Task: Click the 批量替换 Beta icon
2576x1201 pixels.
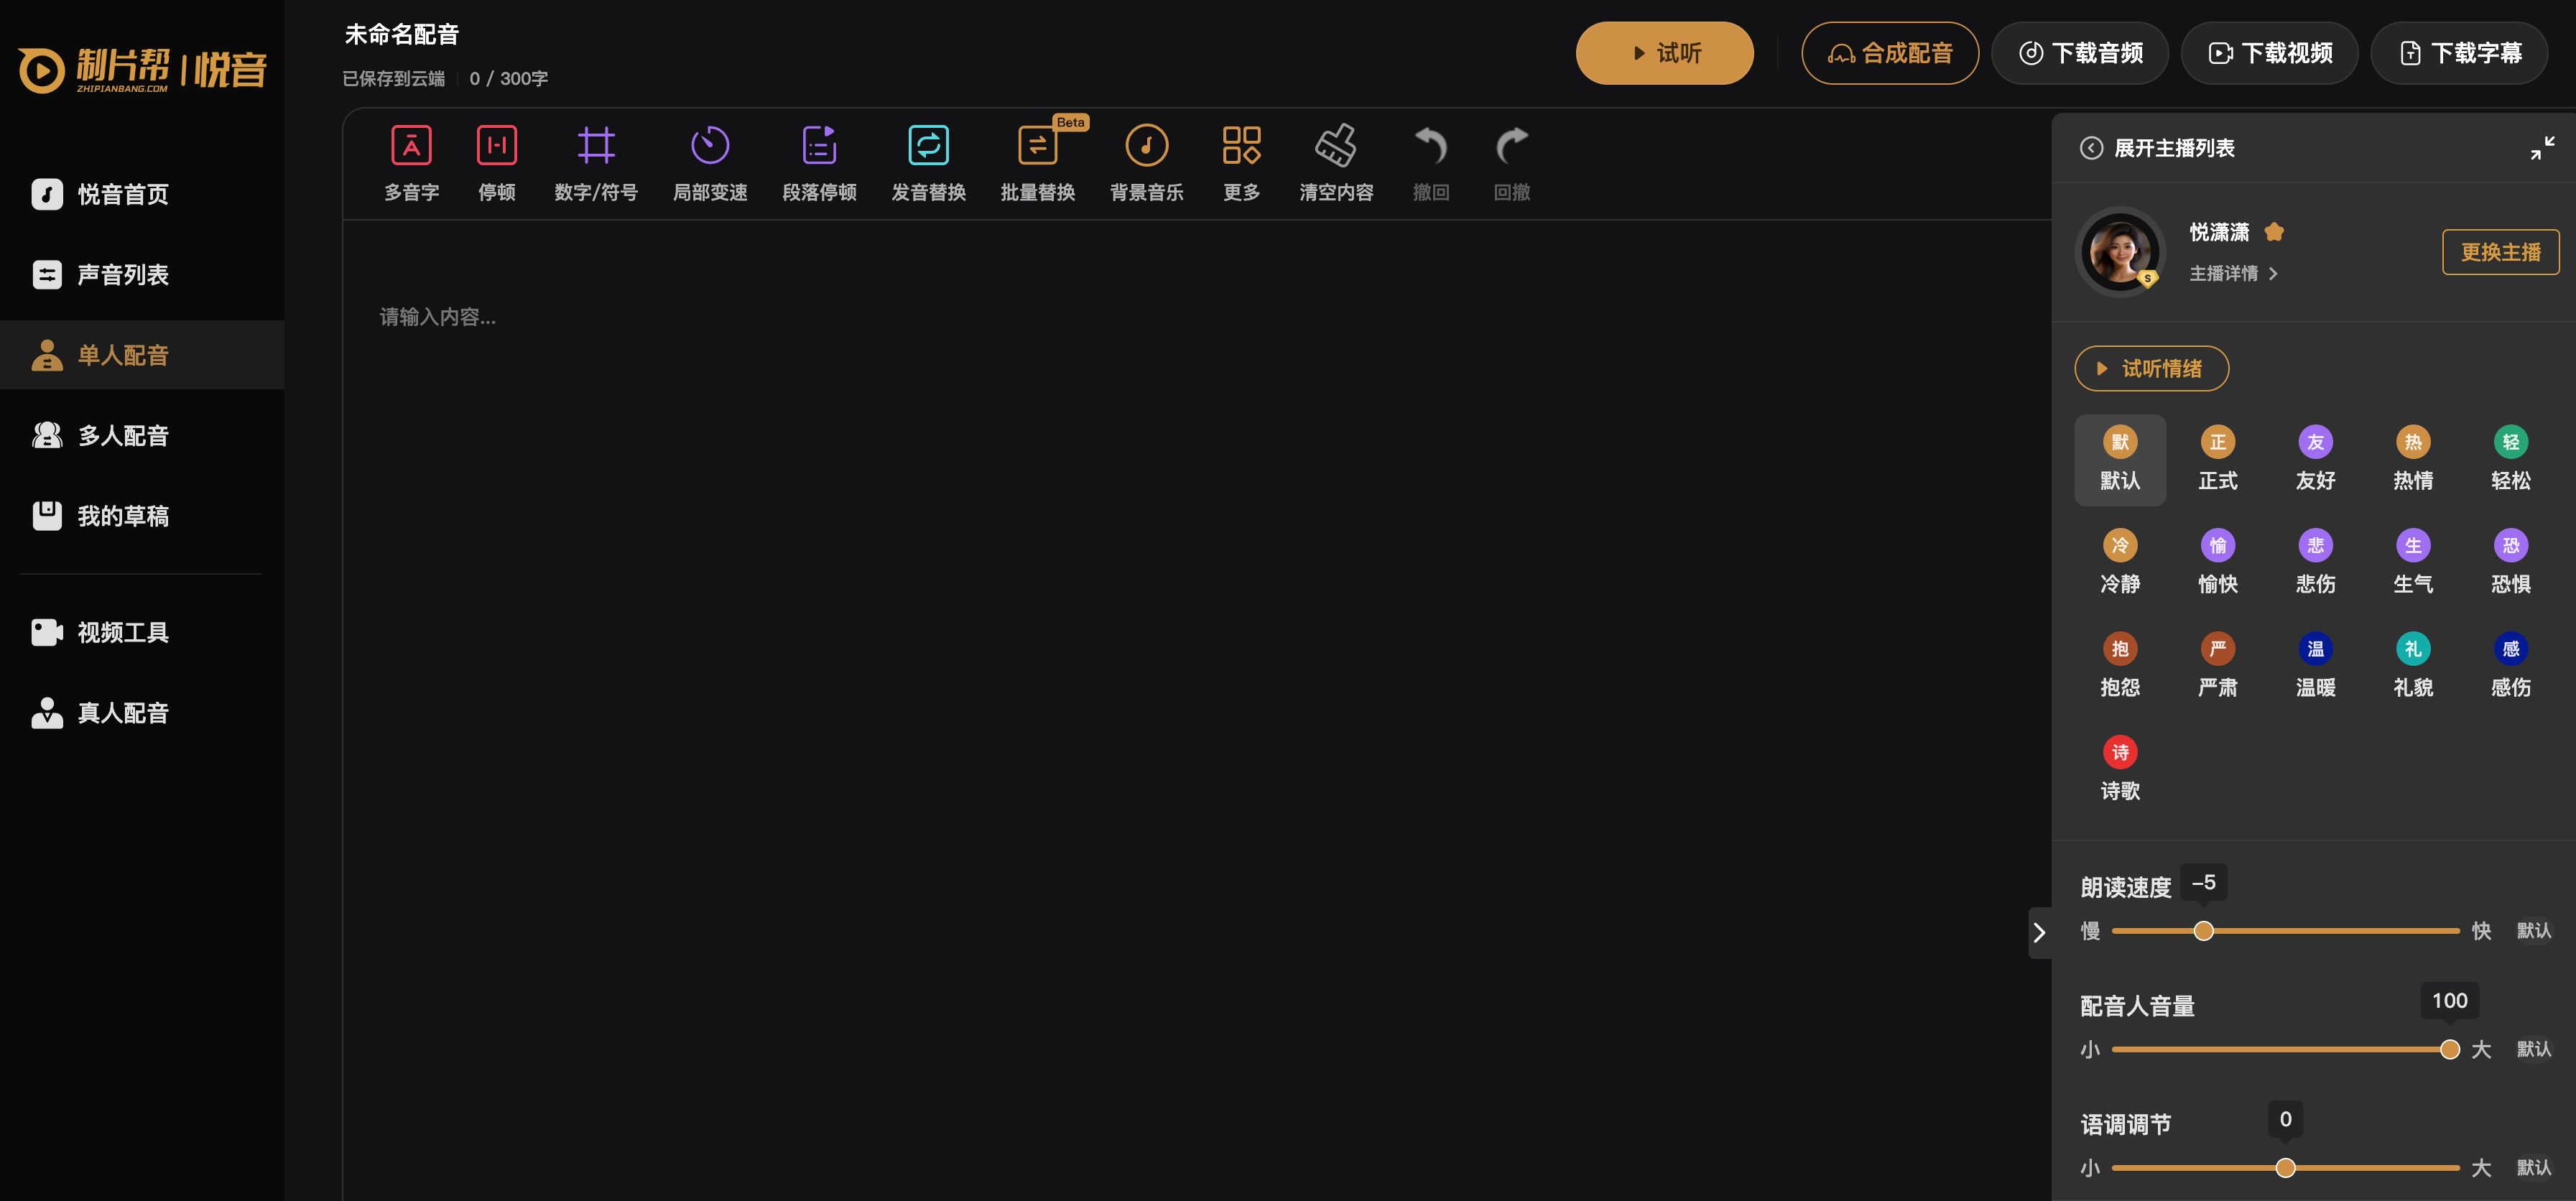Action: [1037, 146]
